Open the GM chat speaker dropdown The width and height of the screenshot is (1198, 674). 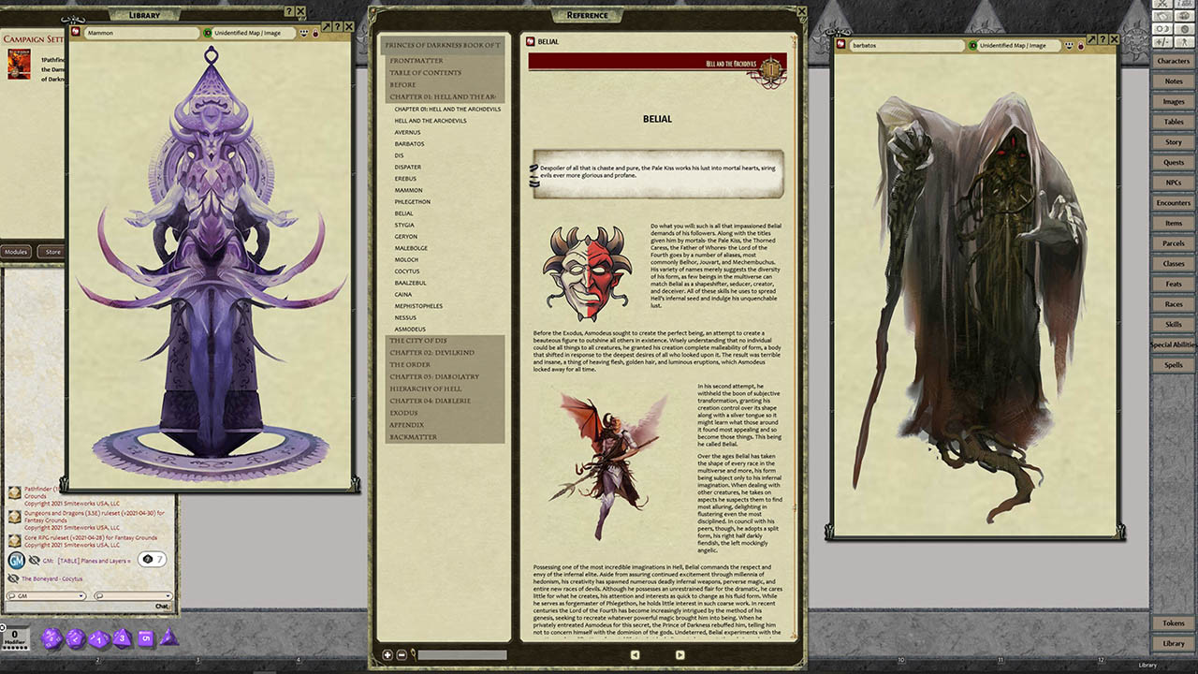[x=46, y=595]
